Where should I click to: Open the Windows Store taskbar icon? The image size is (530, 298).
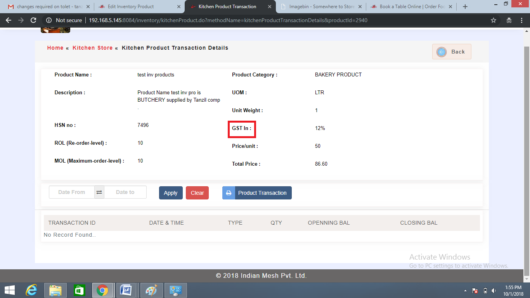pyautogui.click(x=79, y=290)
